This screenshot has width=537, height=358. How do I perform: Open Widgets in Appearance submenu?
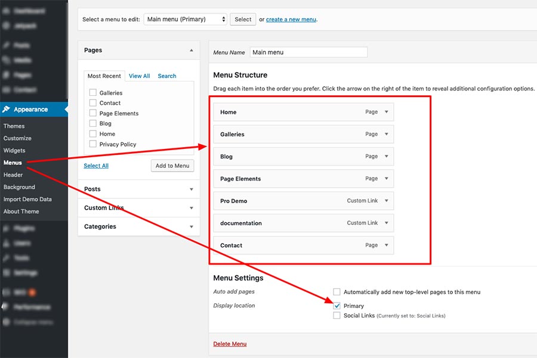[14, 151]
